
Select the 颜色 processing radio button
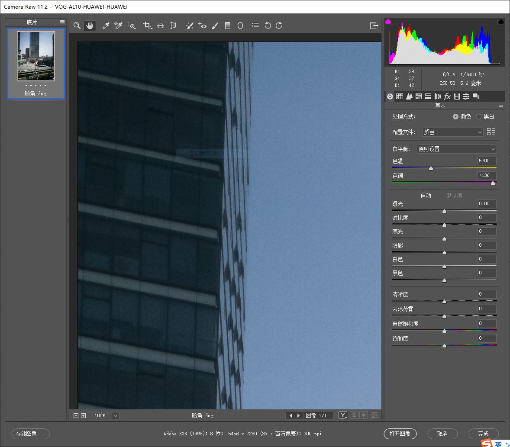pos(455,117)
